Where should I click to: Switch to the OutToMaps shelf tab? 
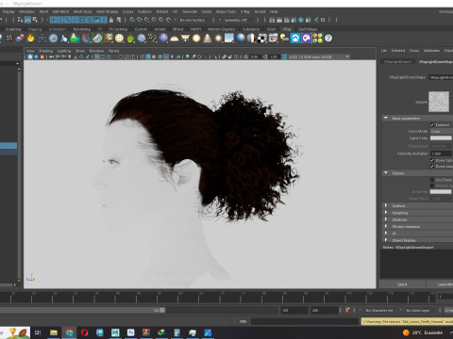tap(308, 29)
